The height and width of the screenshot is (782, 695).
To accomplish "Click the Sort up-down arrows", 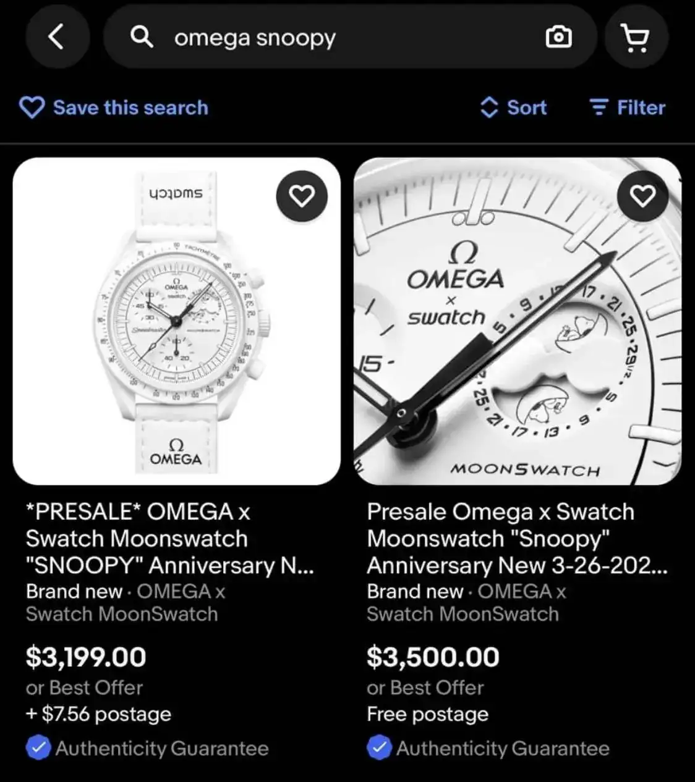I will 489,107.
